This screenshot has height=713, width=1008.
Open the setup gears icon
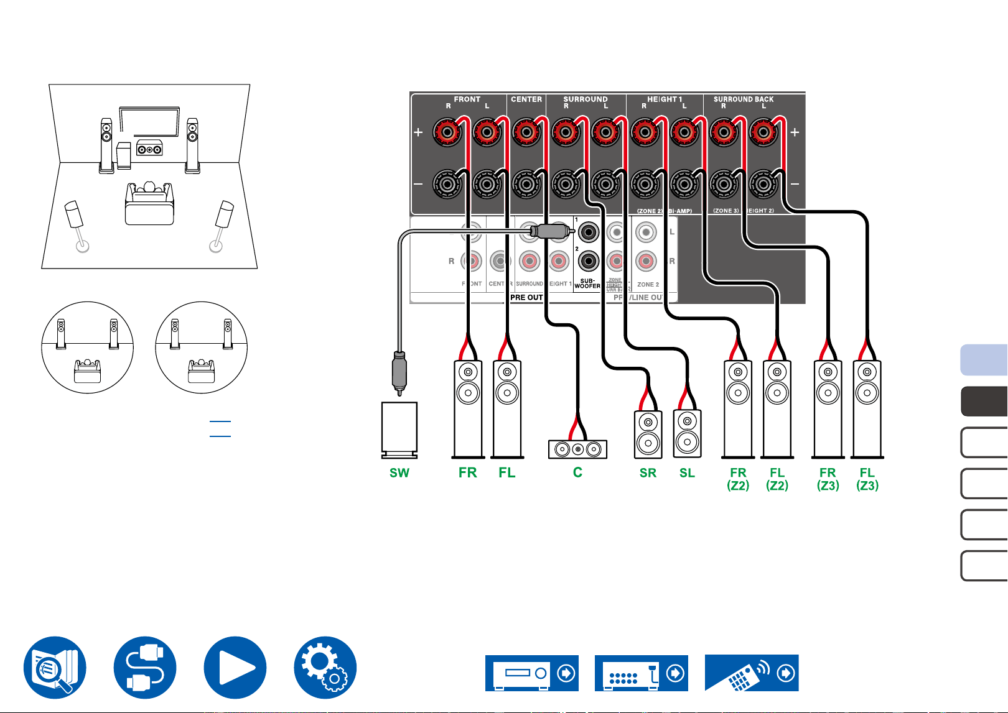coord(325,667)
